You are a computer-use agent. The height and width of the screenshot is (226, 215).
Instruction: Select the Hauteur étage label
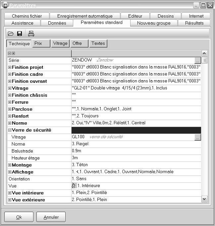(x=26, y=158)
